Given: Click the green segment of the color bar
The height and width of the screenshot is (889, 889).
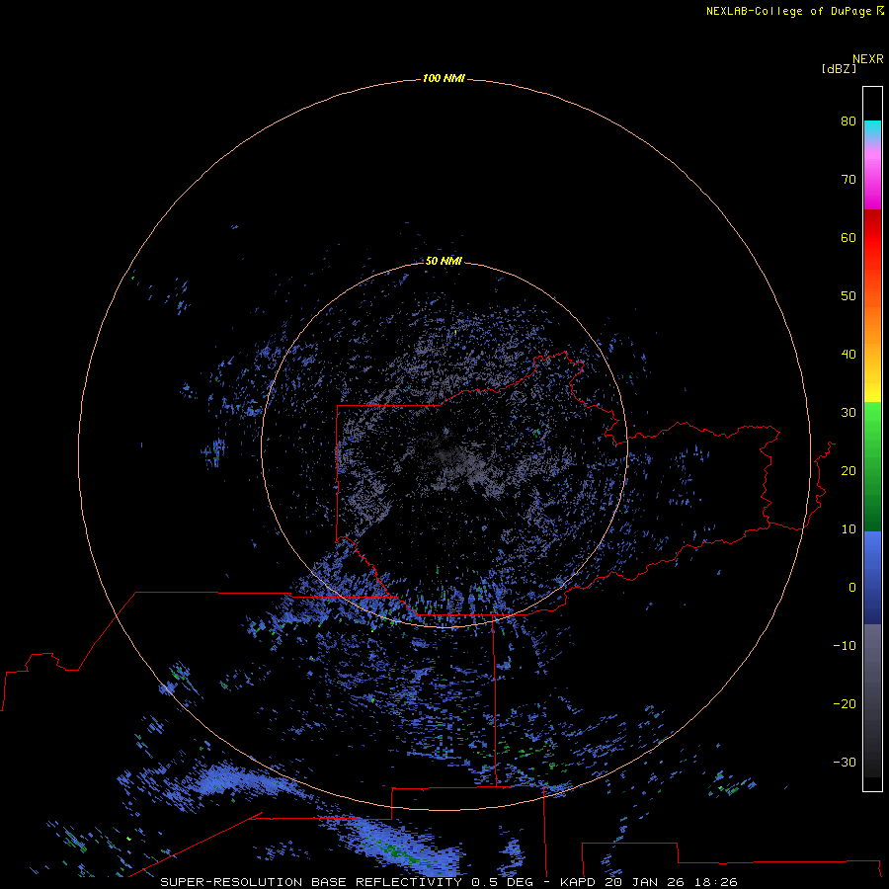Looking at the screenshot, I should coord(872,466).
